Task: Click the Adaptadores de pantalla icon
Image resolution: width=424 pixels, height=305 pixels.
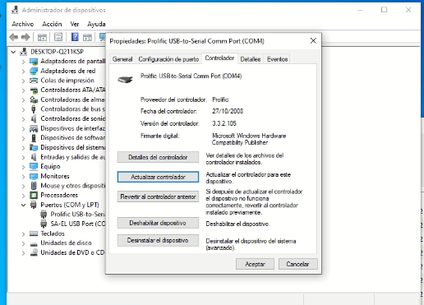Action: pyautogui.click(x=34, y=62)
